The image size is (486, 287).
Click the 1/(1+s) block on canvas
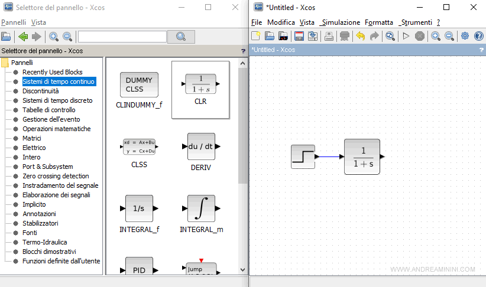click(x=362, y=156)
